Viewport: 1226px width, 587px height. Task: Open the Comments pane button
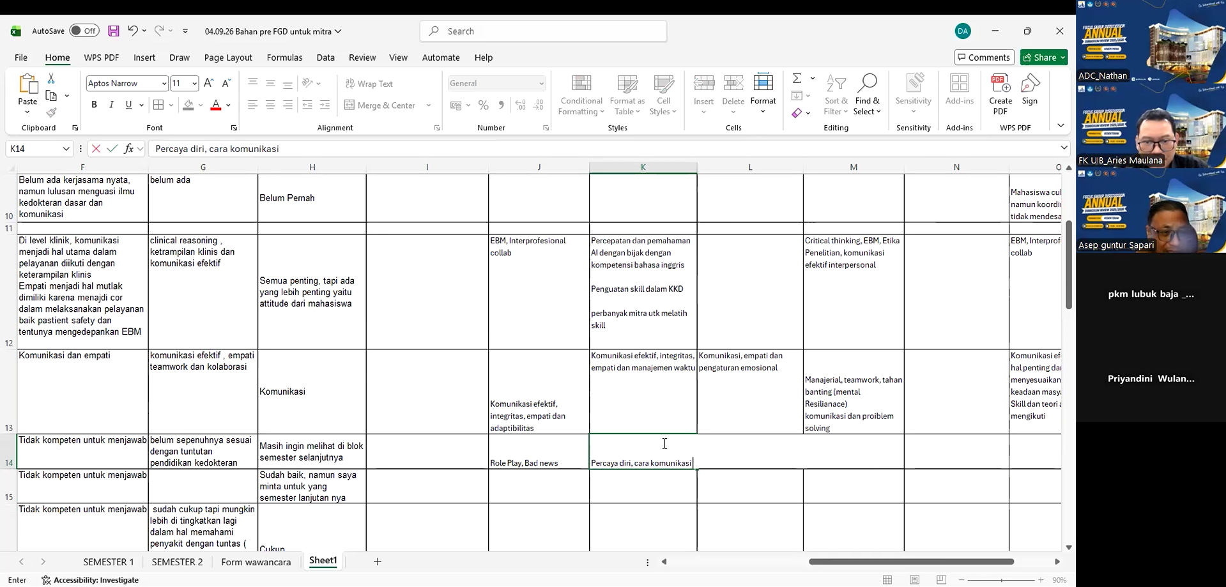tap(985, 57)
